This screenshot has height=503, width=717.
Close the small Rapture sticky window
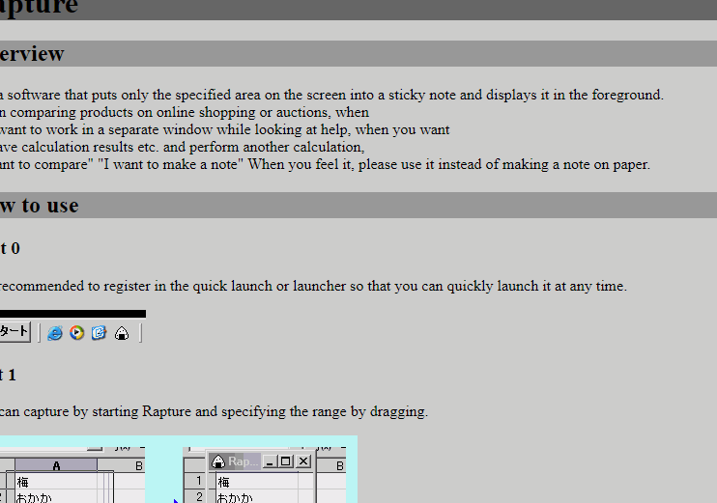303,462
